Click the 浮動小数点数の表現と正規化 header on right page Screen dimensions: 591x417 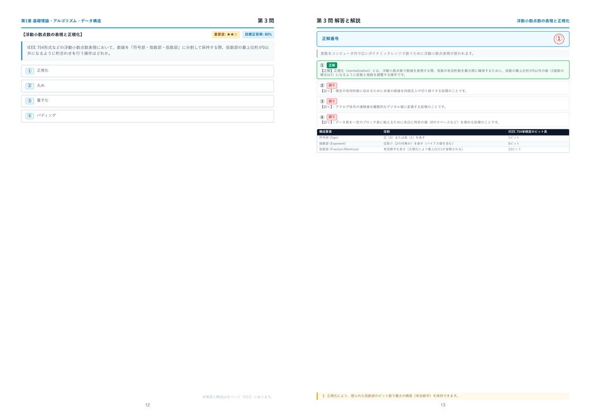[543, 21]
